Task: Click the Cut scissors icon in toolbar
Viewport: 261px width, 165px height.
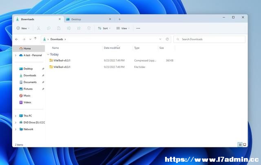Action: click(38, 28)
